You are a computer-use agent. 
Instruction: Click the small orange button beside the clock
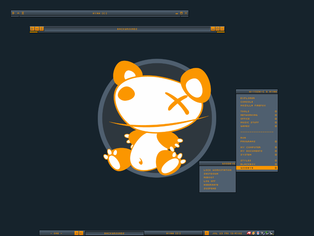207,233
